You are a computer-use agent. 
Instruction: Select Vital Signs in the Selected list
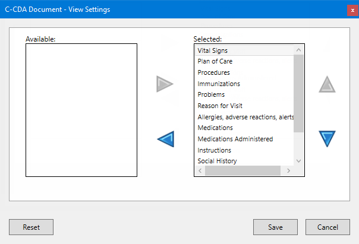point(213,50)
